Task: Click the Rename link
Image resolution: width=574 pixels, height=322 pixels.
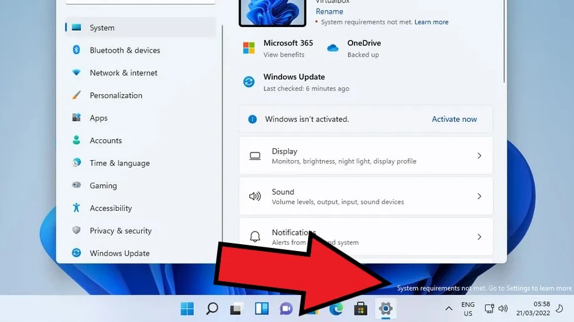Action: point(329,11)
